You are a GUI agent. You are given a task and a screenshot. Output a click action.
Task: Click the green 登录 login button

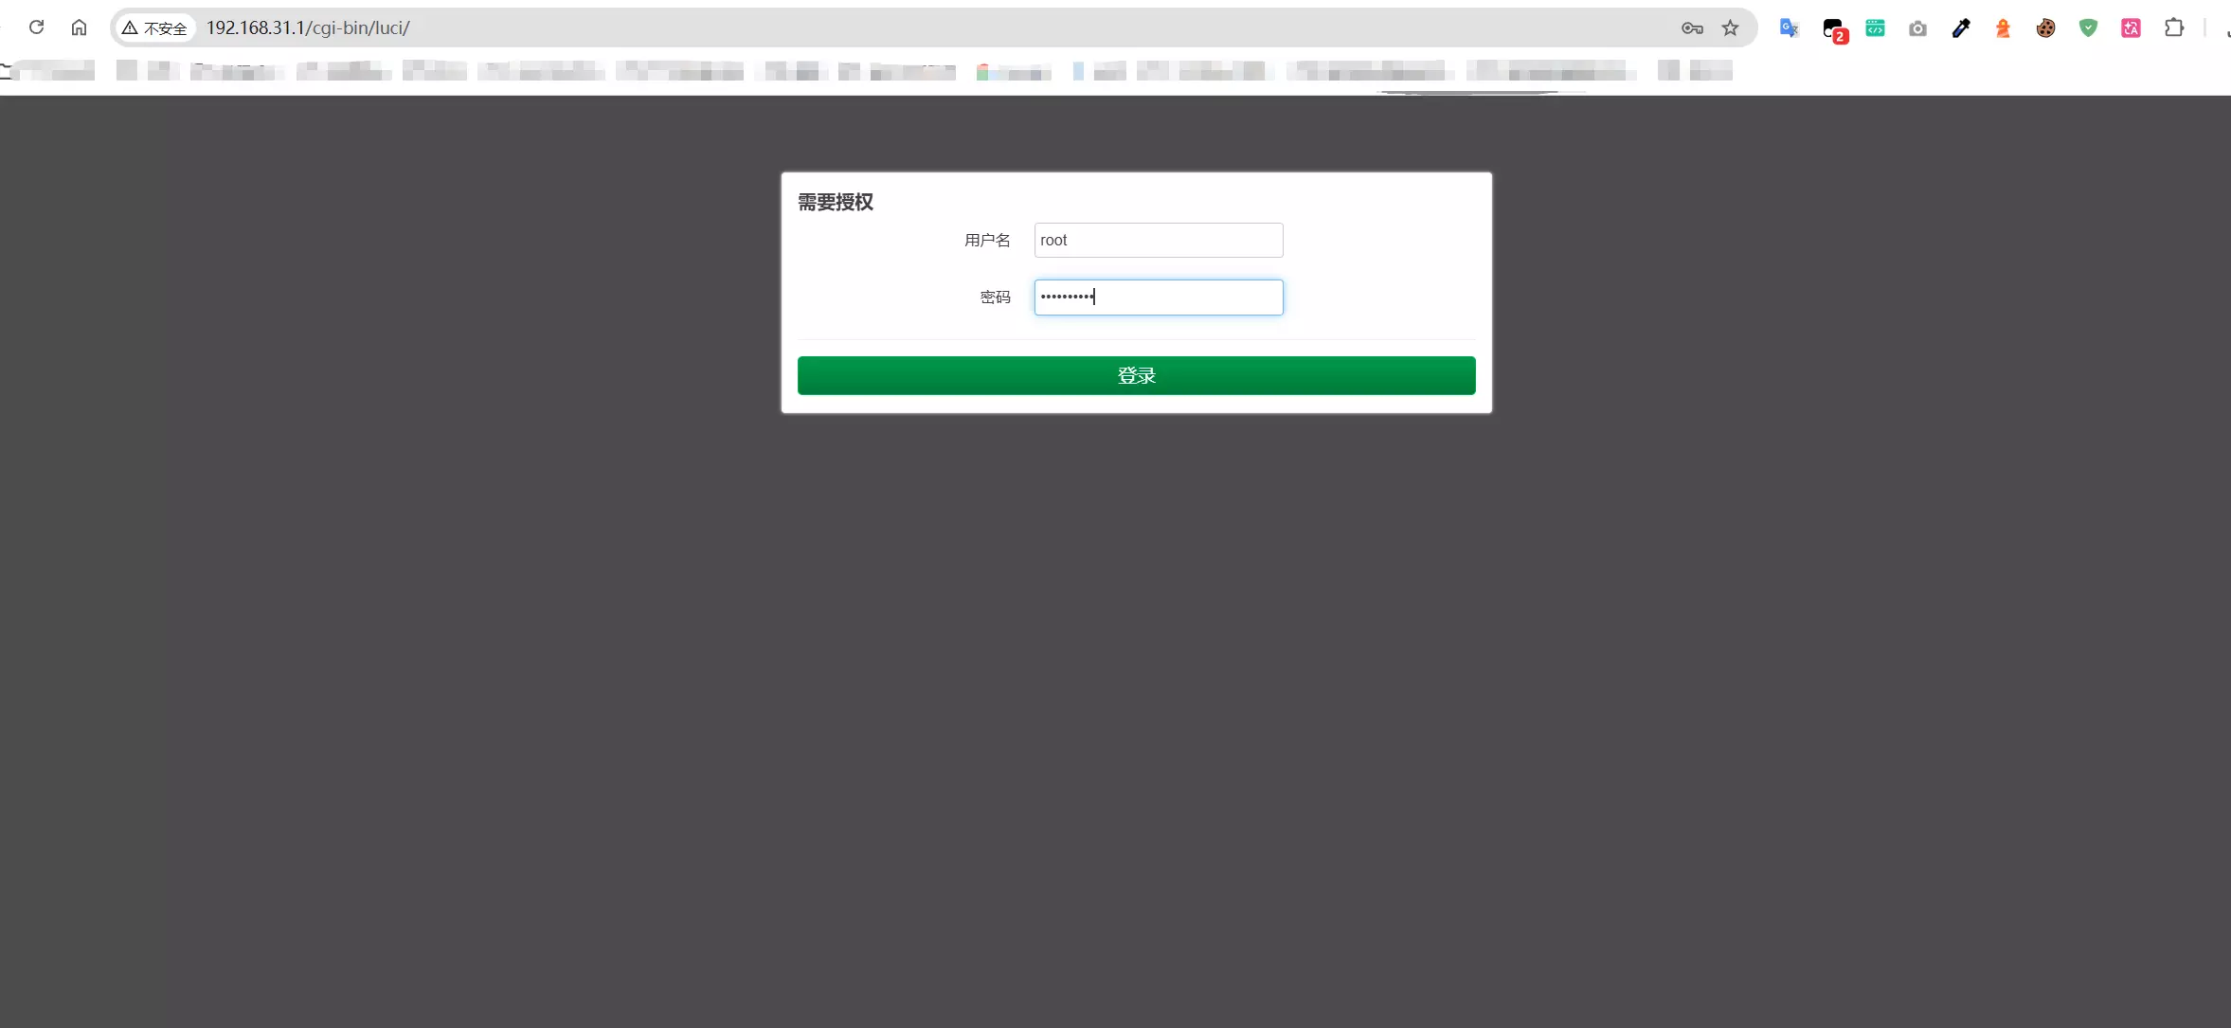[x=1136, y=375]
